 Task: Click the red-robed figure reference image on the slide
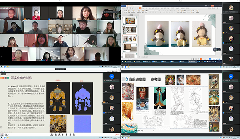click(x=142, y=98)
